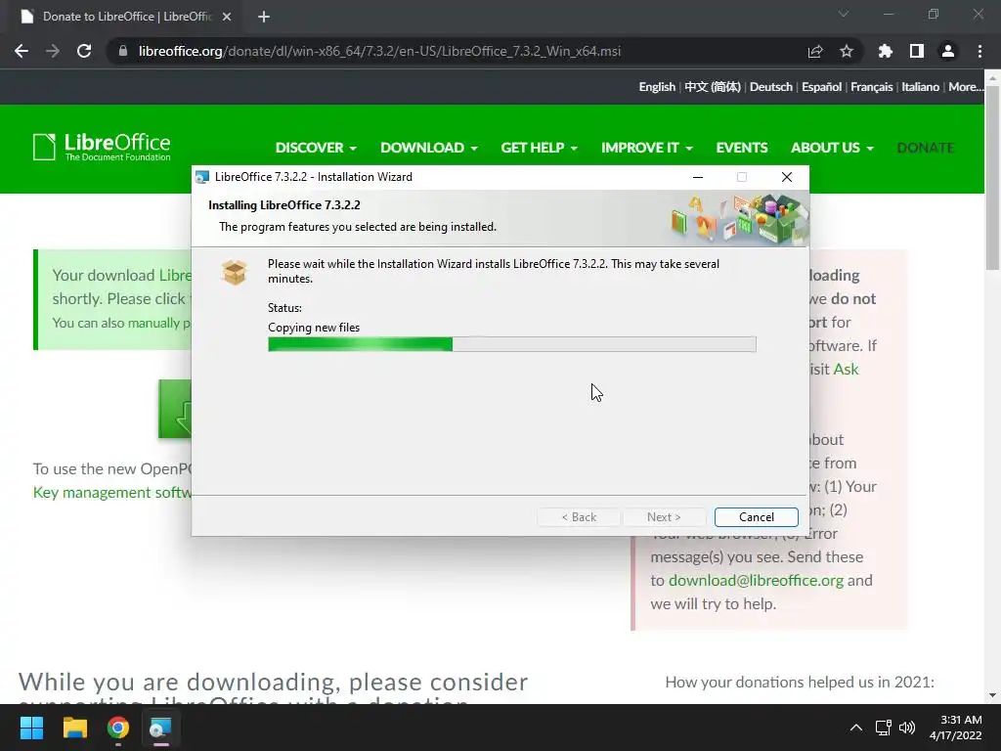Toggle the browser side panel icon

point(917,51)
